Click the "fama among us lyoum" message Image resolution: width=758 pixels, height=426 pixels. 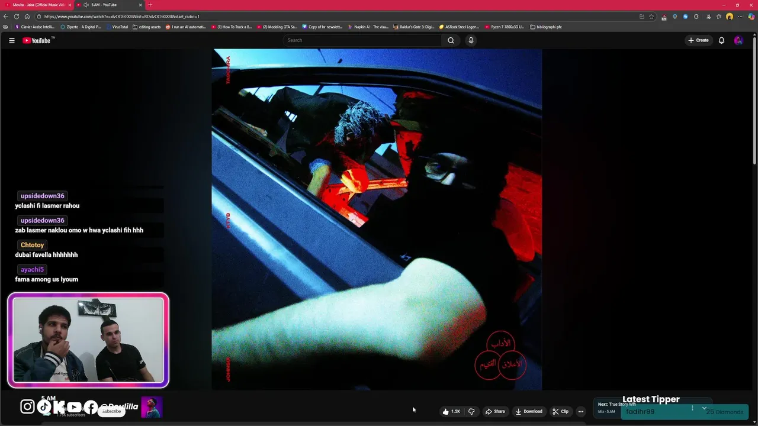(x=46, y=279)
